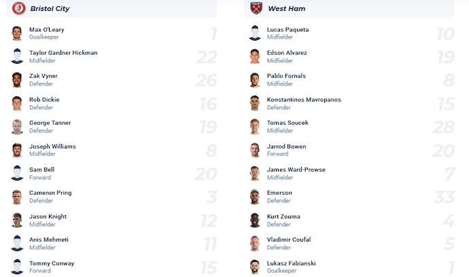469x277 pixels.
Task: Click Jarrod Bowen's headshot
Action: tap(255, 150)
